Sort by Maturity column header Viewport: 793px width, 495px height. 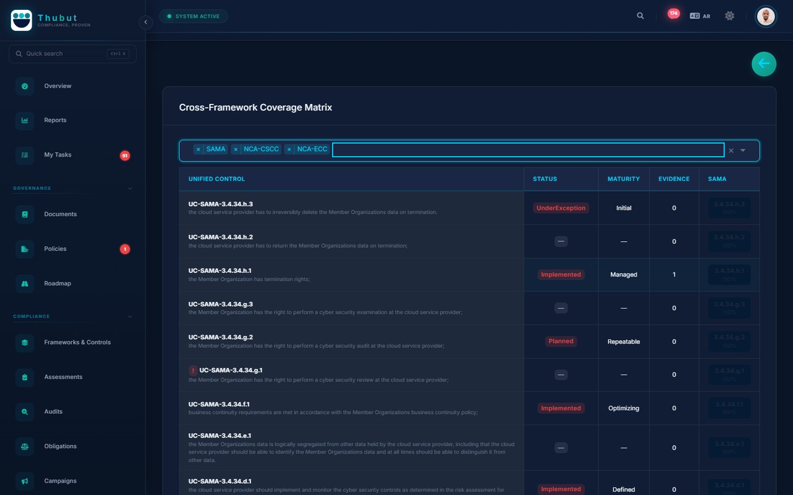click(623, 179)
